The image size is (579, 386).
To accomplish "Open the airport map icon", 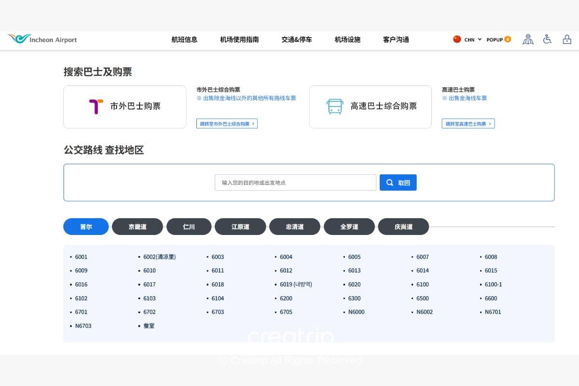I will (x=528, y=40).
